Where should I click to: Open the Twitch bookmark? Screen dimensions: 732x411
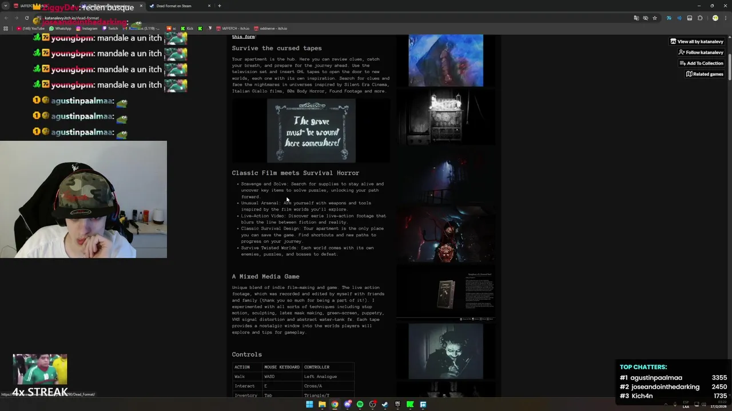pos(110,29)
